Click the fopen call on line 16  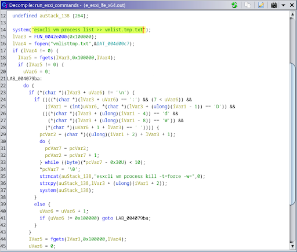(41, 43)
